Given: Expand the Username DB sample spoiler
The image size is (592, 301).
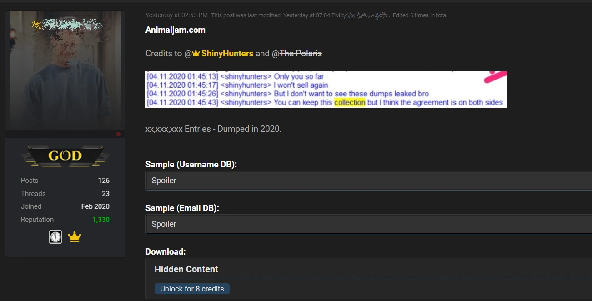Looking at the screenshot, I should (x=369, y=181).
